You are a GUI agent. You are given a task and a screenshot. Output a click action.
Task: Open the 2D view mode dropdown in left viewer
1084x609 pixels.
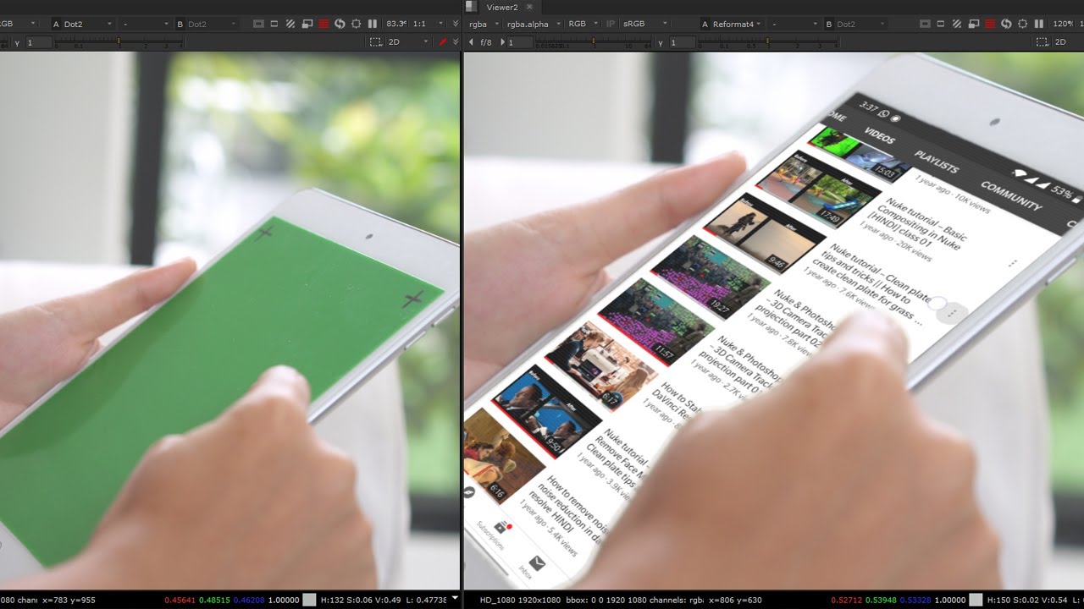408,42
